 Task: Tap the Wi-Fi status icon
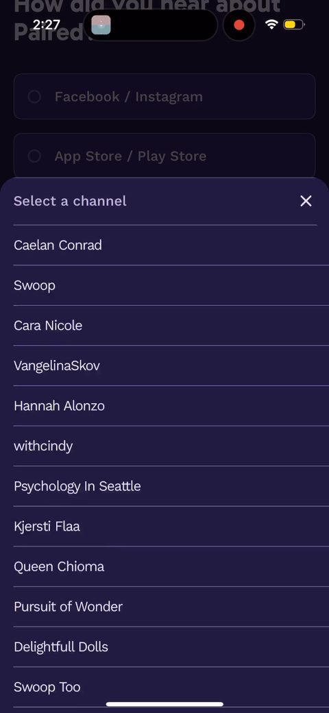pyautogui.click(x=271, y=25)
